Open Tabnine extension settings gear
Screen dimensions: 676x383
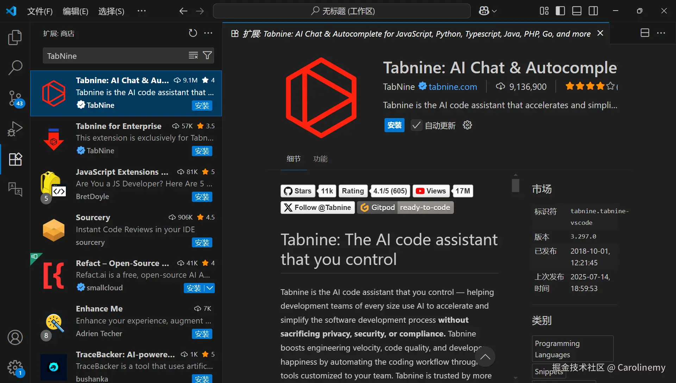point(467,125)
